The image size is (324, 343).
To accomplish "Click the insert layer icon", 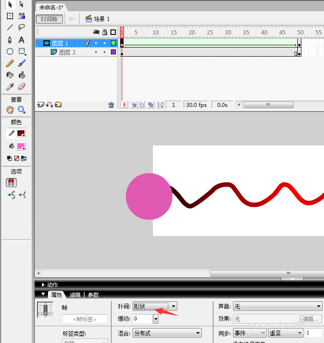I will (x=41, y=105).
